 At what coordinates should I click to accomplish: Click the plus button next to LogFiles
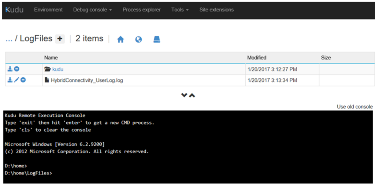pos(60,39)
